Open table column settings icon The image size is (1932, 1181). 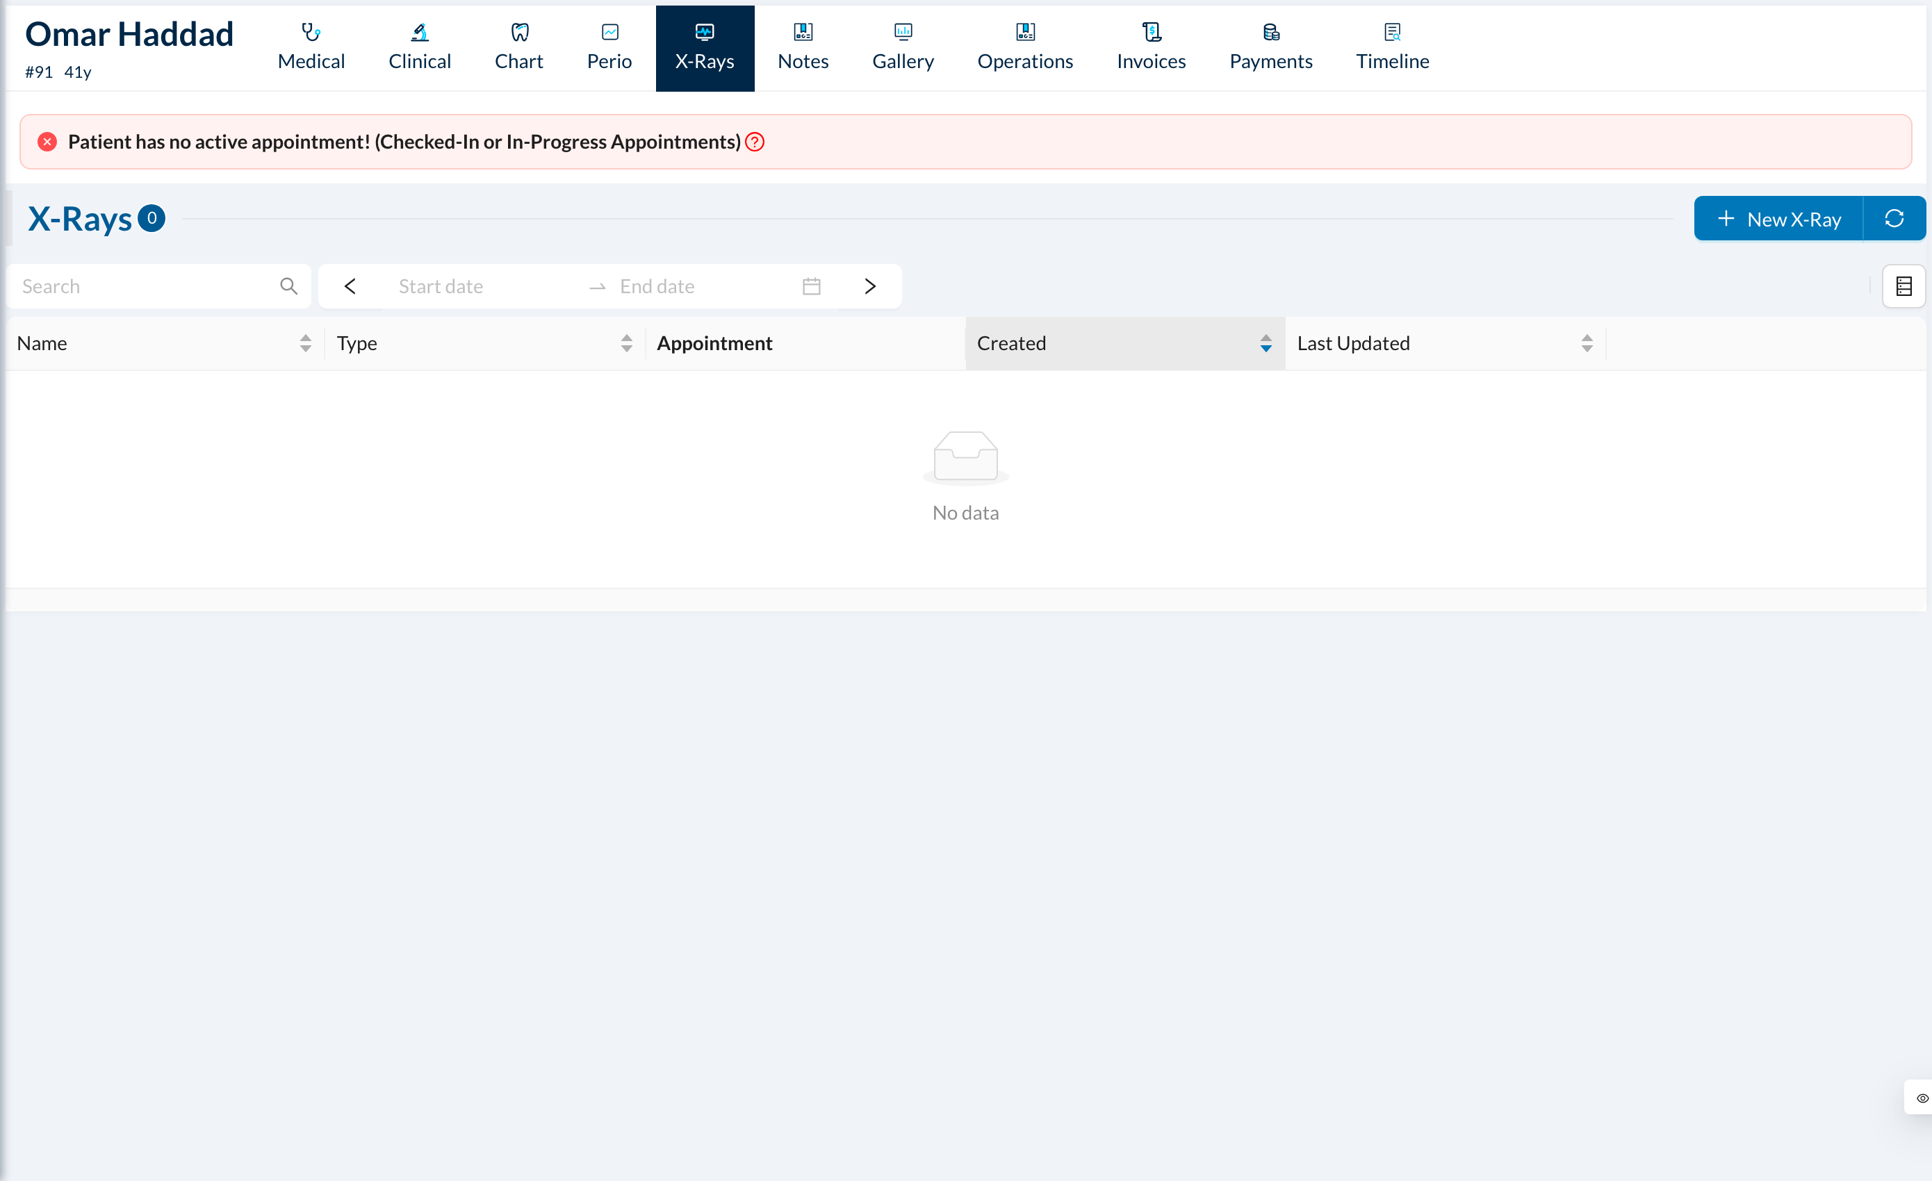pos(1904,286)
